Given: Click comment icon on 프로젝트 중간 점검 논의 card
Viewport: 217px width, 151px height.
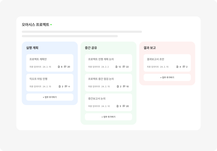Looking at the screenshot, I should pos(124,86).
